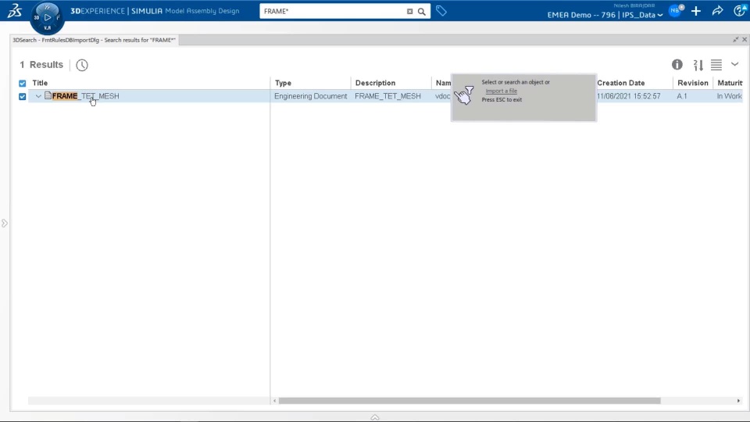The image size is (750, 422).
Task: Switch the results list view icon
Action: click(x=716, y=65)
